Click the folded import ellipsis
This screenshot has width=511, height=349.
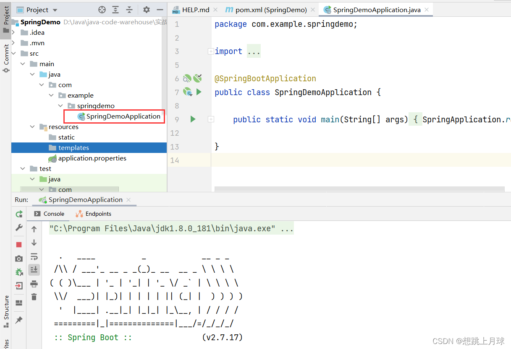[x=254, y=51]
